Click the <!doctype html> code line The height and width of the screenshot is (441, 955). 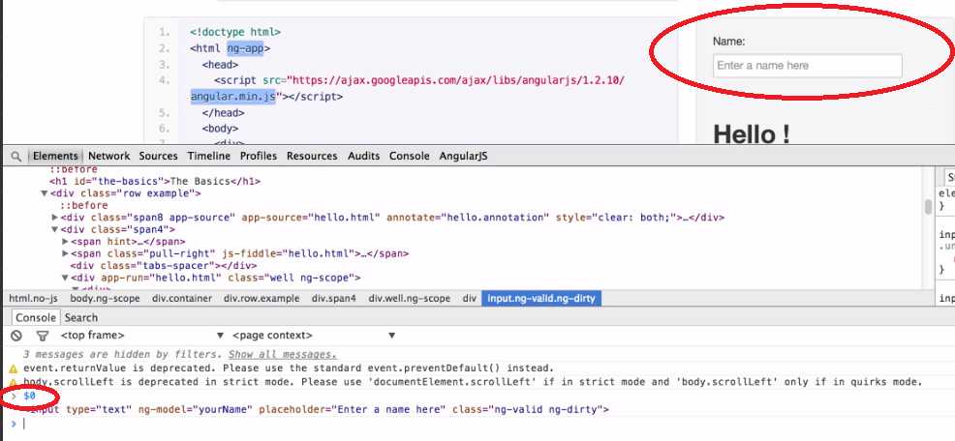point(235,32)
